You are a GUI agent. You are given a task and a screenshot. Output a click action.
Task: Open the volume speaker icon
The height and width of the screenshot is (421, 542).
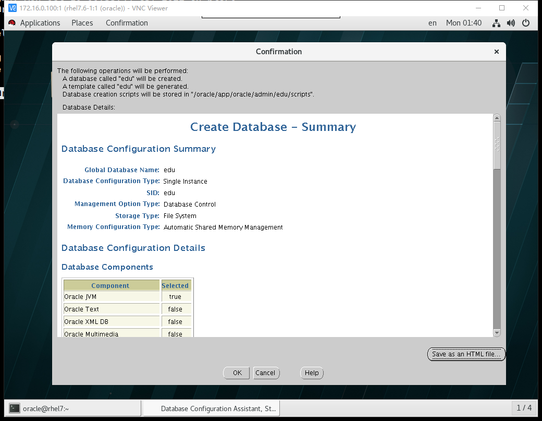[x=511, y=23]
